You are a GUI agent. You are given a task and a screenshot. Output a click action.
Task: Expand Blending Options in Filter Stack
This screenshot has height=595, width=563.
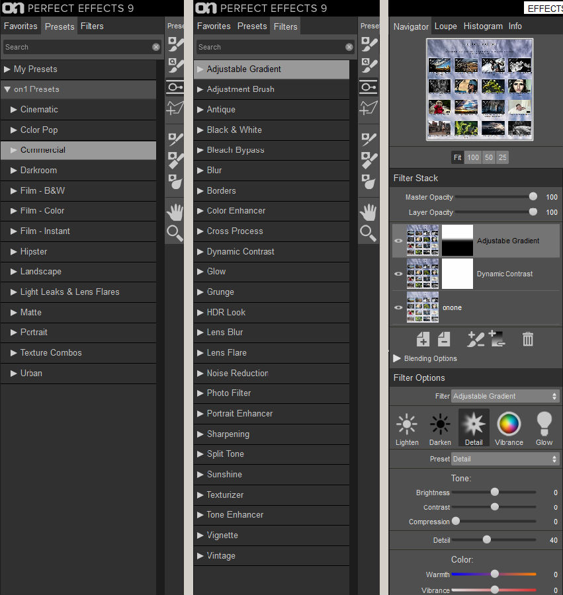(397, 358)
